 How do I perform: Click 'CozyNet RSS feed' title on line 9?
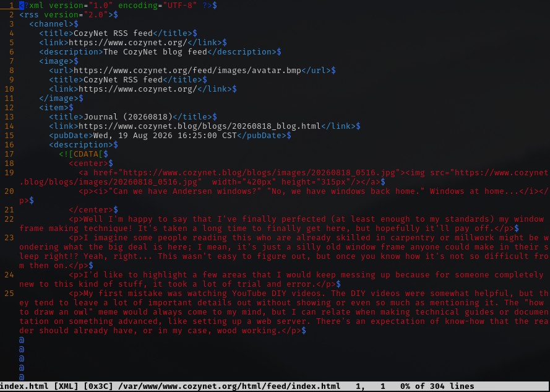(x=122, y=80)
